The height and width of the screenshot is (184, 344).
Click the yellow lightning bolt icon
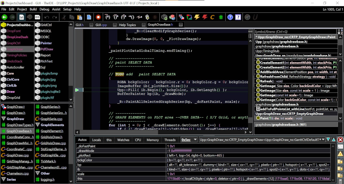tap(197, 17)
